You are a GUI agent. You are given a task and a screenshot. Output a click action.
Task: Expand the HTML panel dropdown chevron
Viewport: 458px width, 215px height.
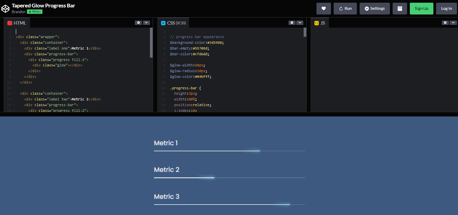(x=146, y=23)
